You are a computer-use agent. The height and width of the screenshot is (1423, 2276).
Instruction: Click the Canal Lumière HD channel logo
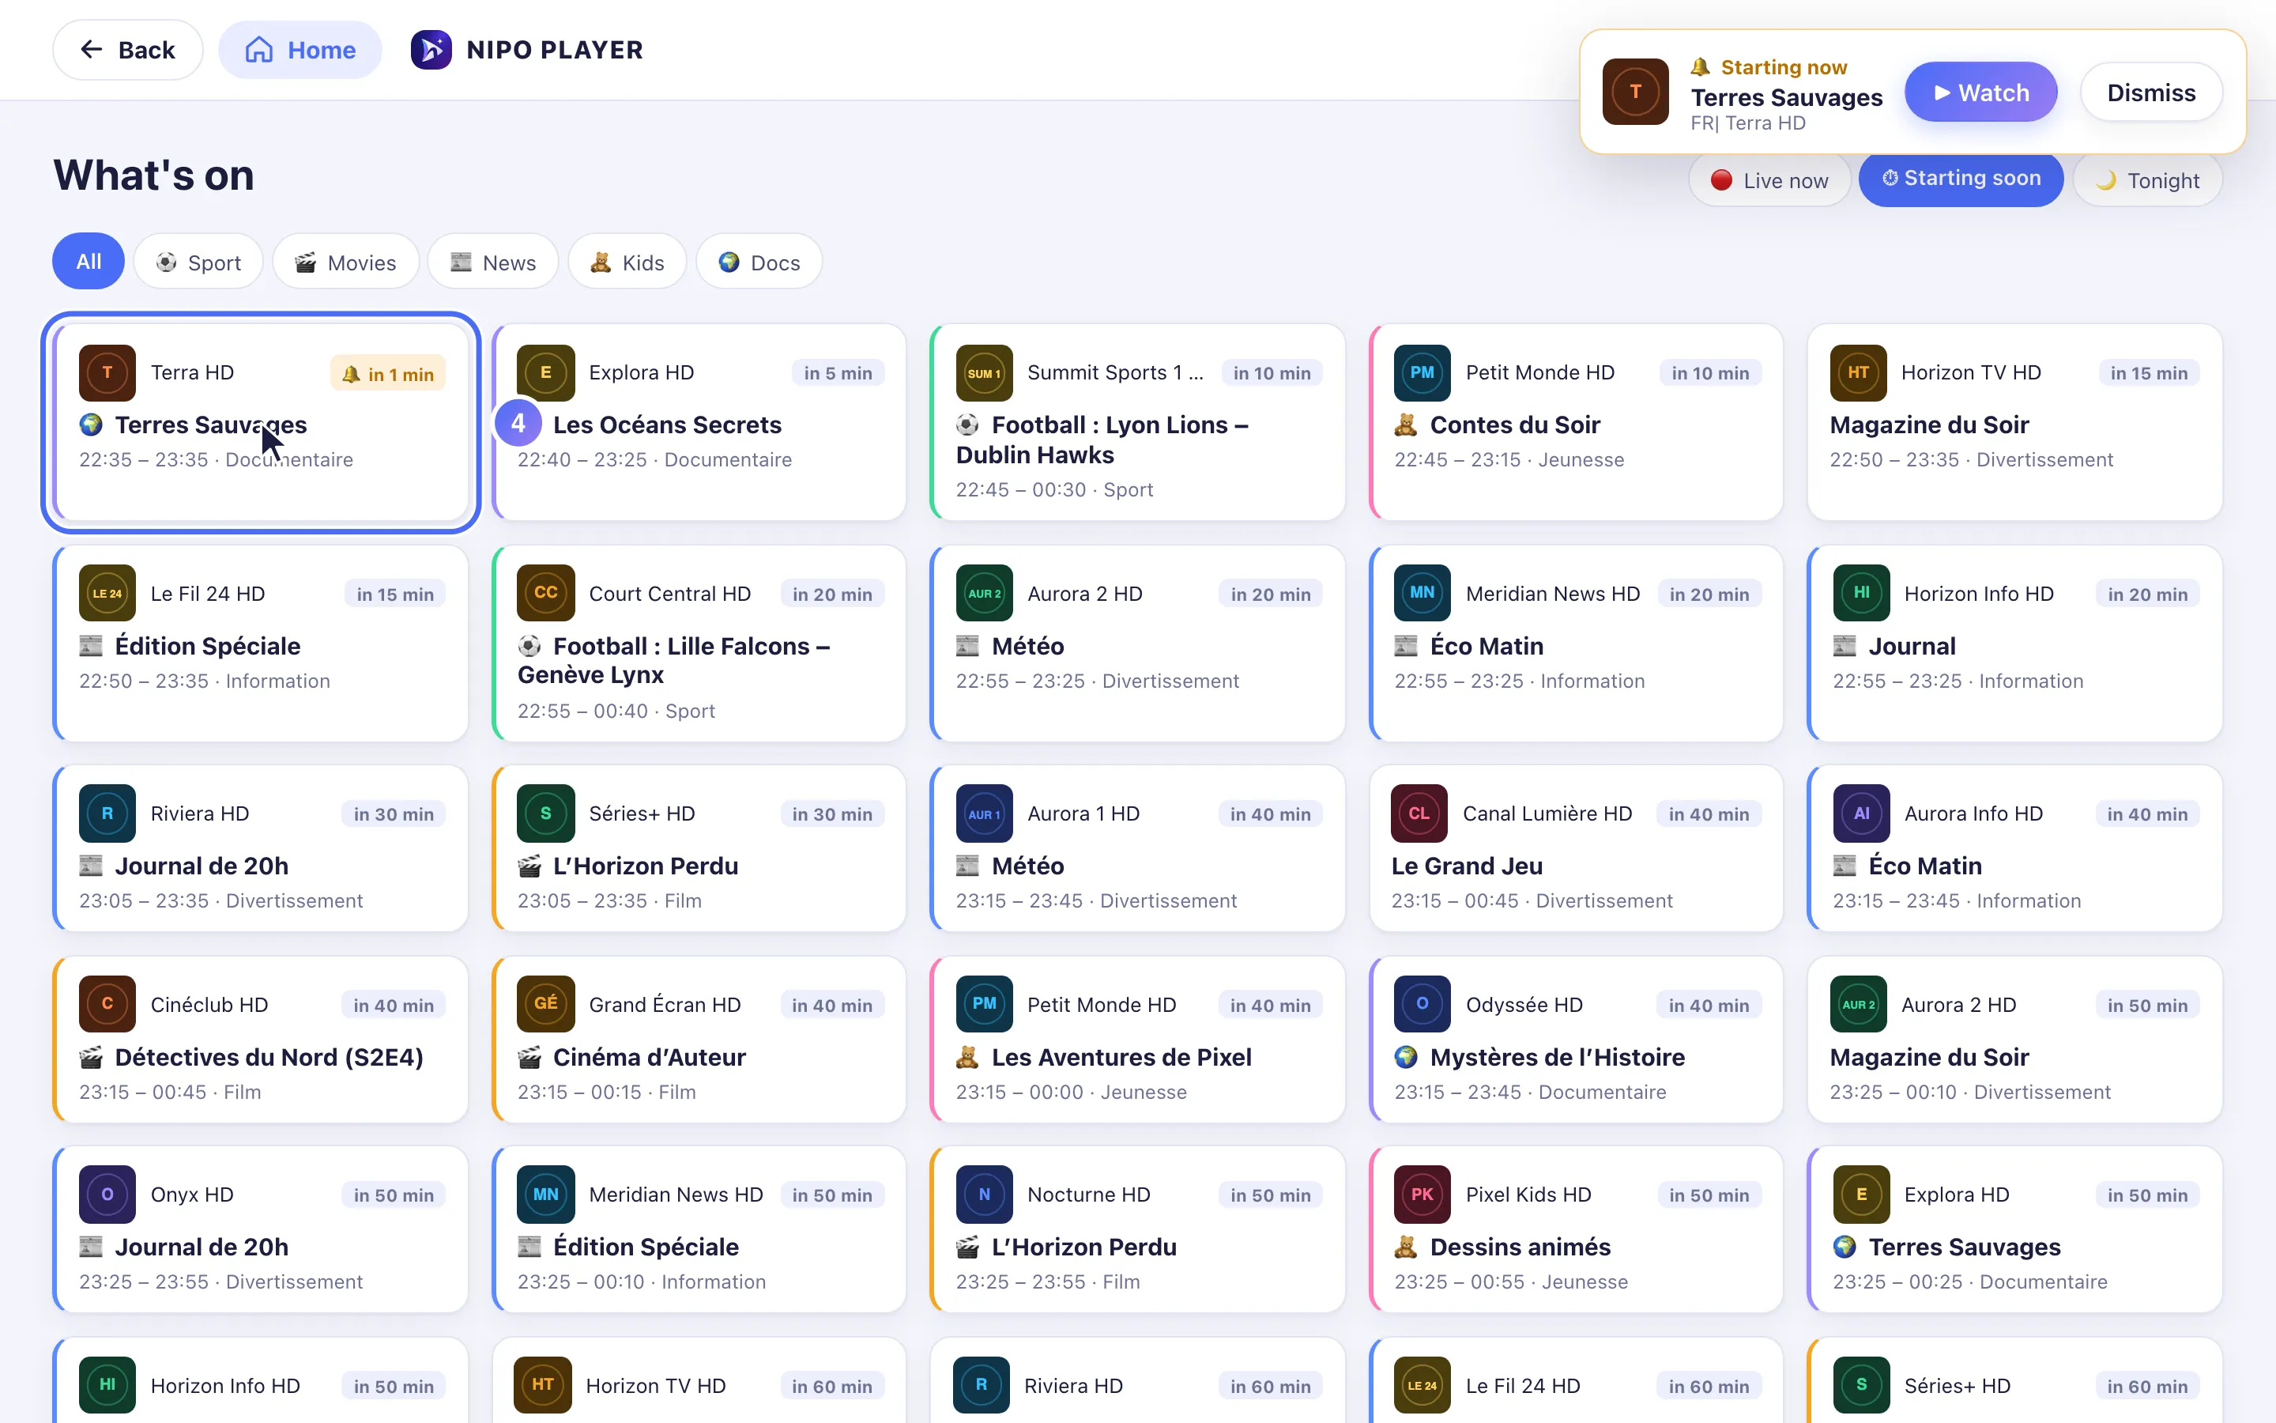1419,813
